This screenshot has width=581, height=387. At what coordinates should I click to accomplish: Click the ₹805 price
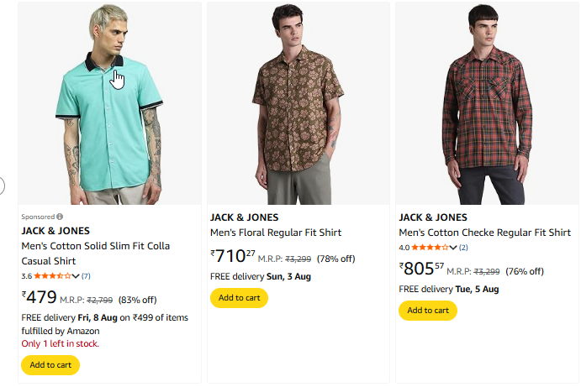click(420, 269)
